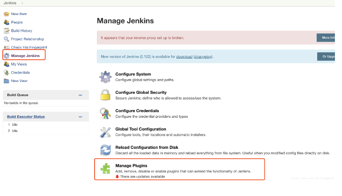Click the My Views icon
This screenshot has height=196, width=342.
(7, 64)
